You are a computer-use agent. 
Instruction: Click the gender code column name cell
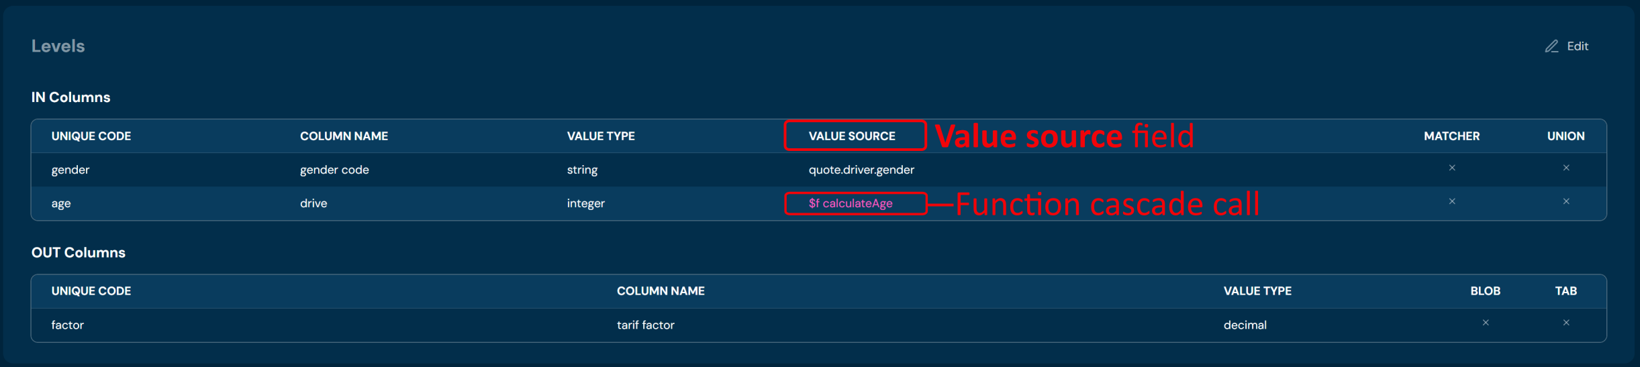(x=334, y=170)
